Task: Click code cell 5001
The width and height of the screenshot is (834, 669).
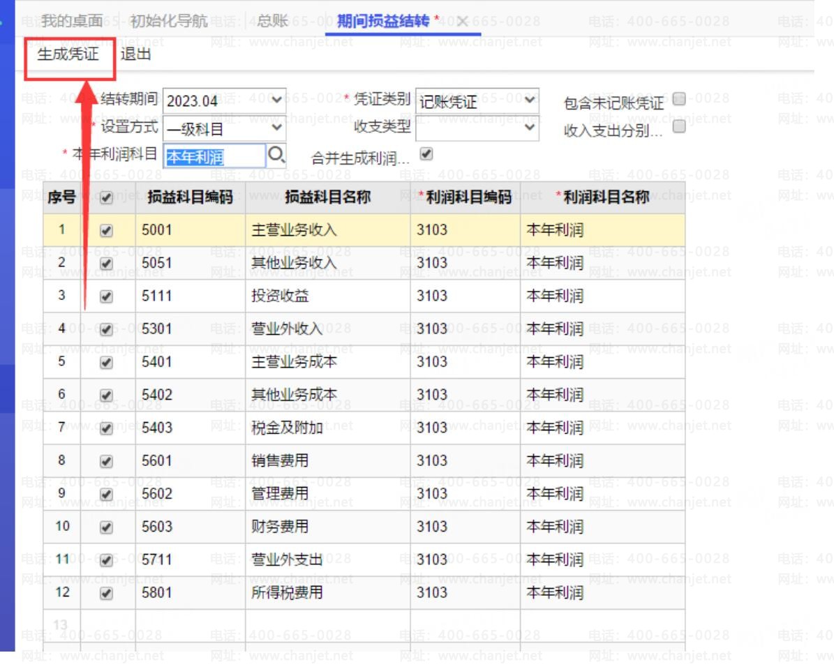Action: click(x=191, y=230)
